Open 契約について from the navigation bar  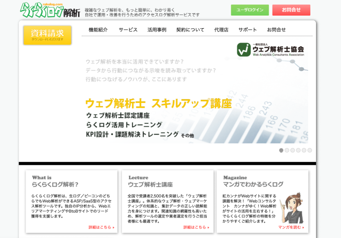click(190, 30)
